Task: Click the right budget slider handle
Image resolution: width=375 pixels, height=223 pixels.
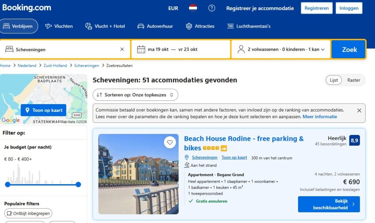Action: [78, 184]
